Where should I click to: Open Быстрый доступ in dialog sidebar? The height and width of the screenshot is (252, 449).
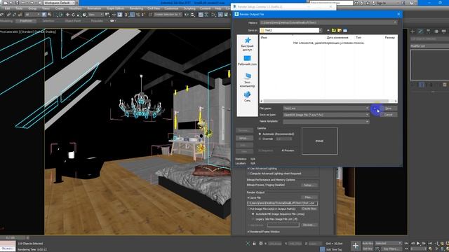[247, 44]
